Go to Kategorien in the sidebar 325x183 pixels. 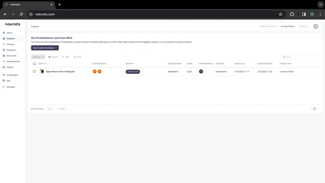point(11,50)
